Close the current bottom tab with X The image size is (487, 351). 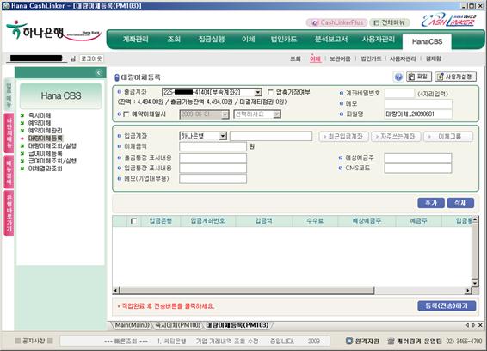[x=480, y=325]
